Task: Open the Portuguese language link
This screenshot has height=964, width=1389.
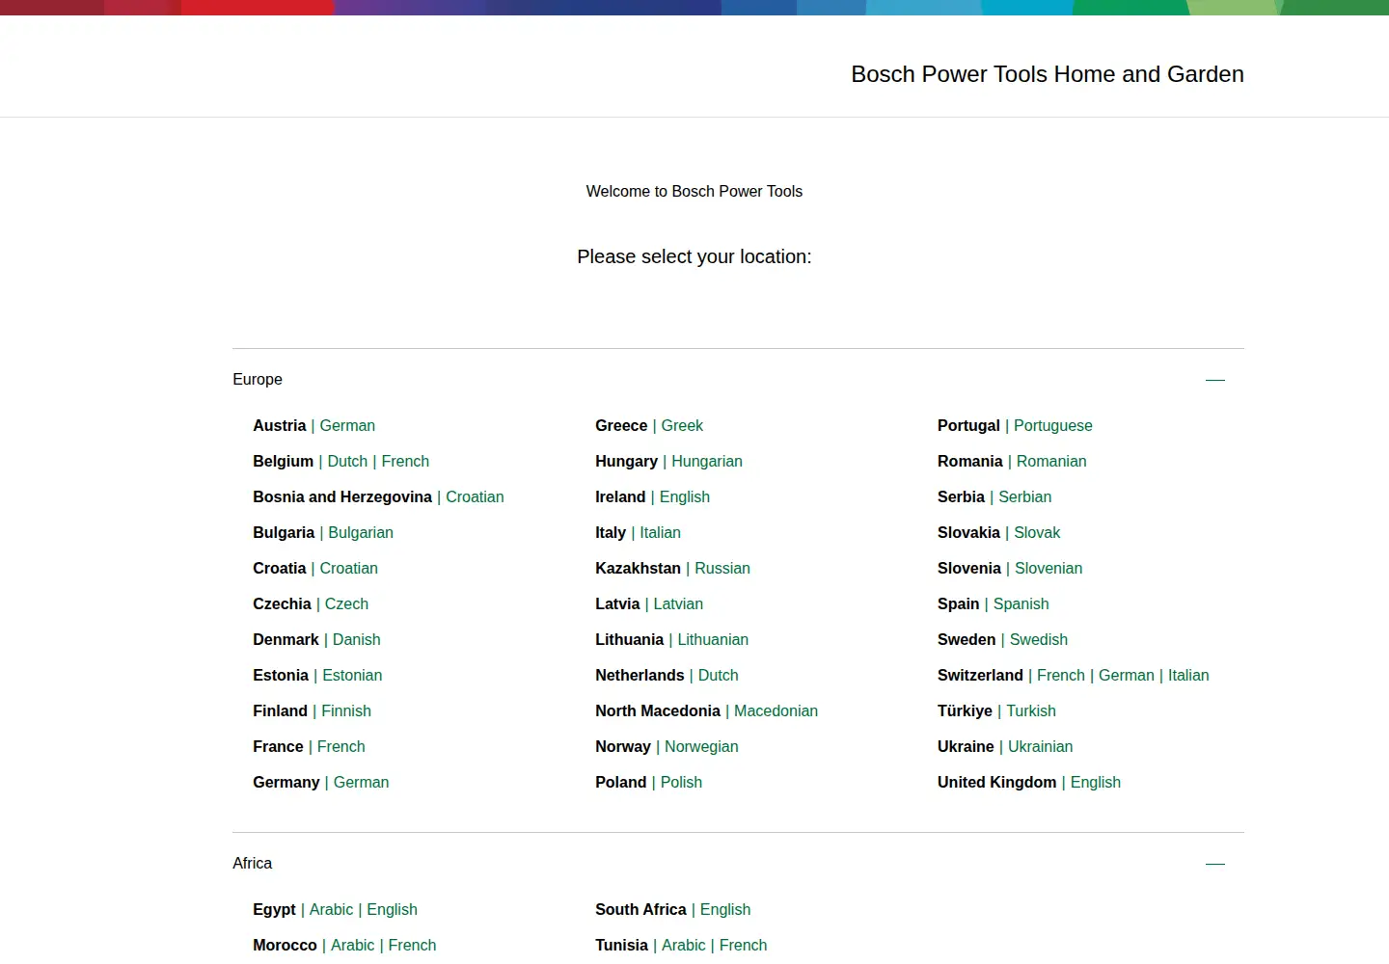Action: [x=1053, y=426]
